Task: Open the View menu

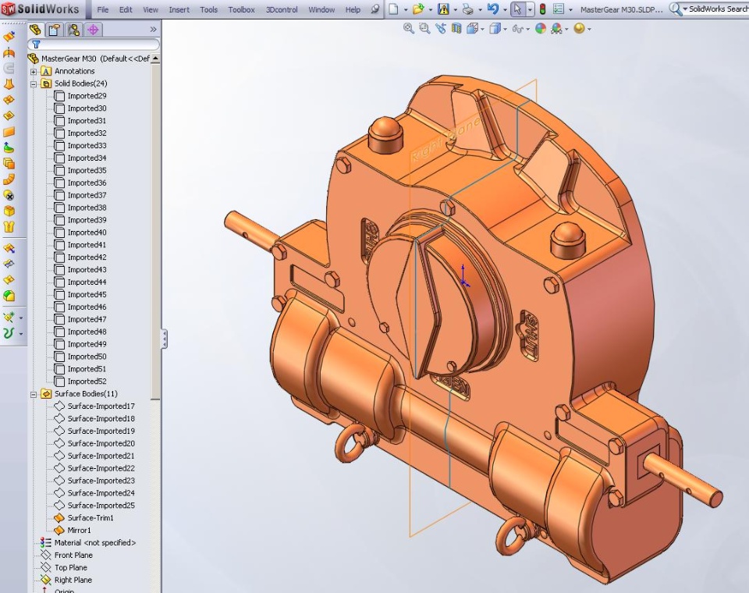Action: click(x=151, y=9)
